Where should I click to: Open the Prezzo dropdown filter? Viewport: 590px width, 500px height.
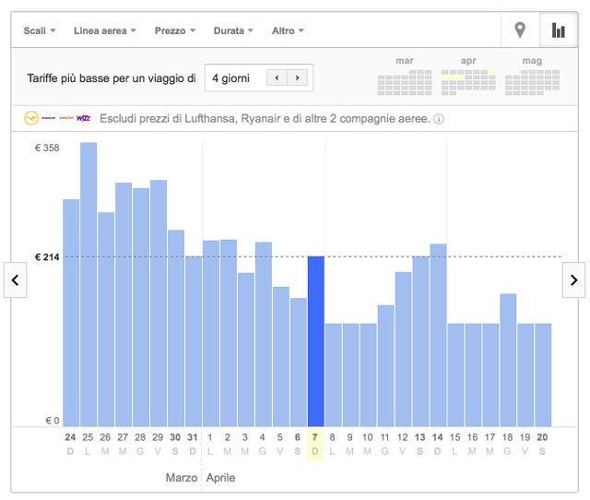click(175, 30)
